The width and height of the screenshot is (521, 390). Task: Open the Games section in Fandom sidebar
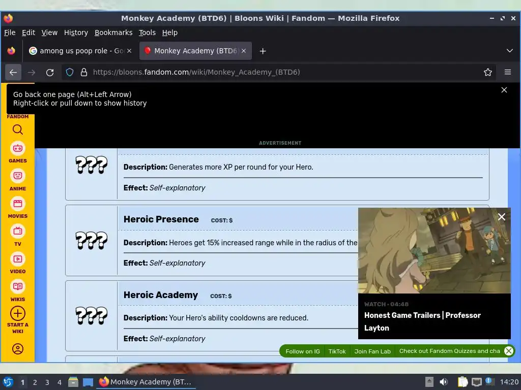click(x=18, y=152)
